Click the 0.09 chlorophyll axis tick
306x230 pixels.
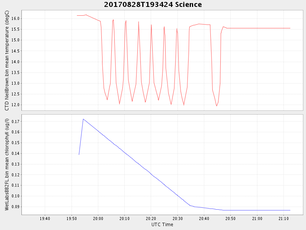pos(15,207)
